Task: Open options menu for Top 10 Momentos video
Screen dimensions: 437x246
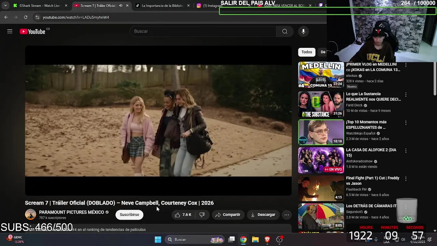Action: (x=406, y=123)
